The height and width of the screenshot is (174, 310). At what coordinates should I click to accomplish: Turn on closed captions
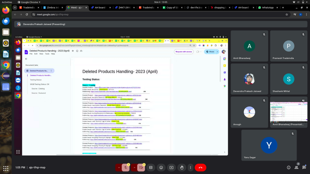151,168
